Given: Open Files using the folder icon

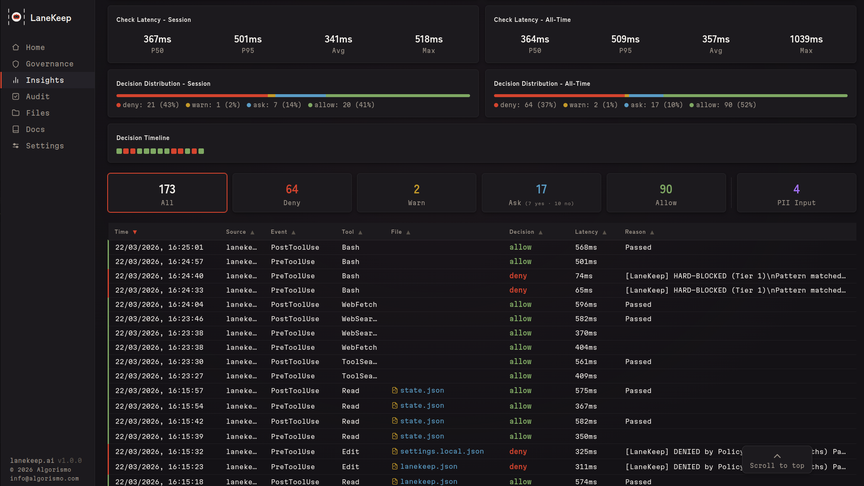Looking at the screenshot, I should 16,113.
